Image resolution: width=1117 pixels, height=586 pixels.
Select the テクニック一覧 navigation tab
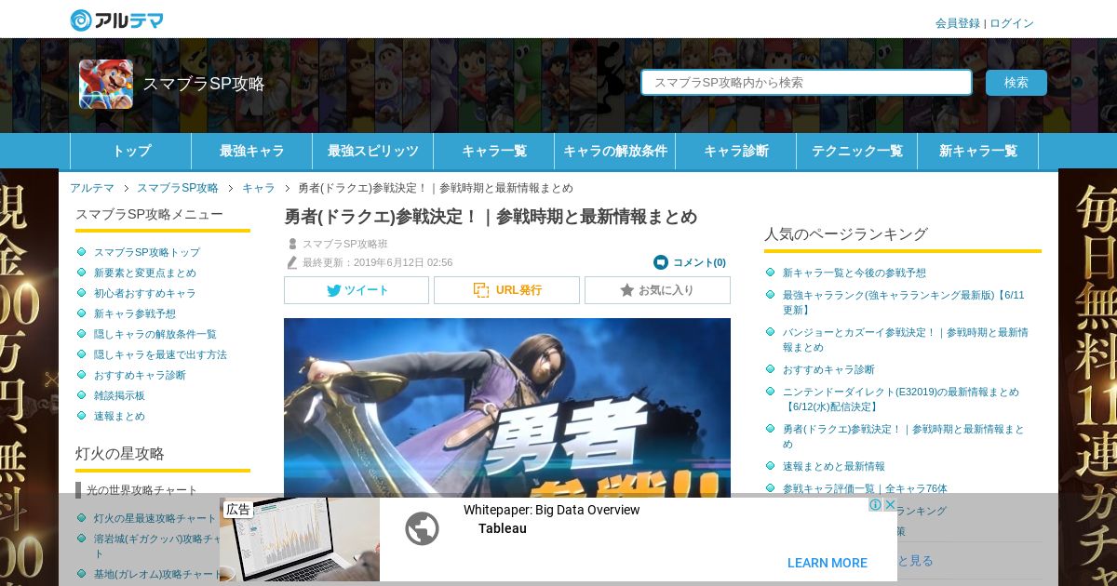point(857,151)
